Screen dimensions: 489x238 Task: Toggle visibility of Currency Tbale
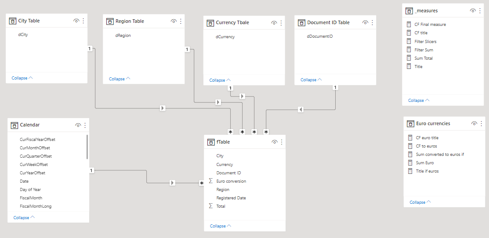point(274,23)
